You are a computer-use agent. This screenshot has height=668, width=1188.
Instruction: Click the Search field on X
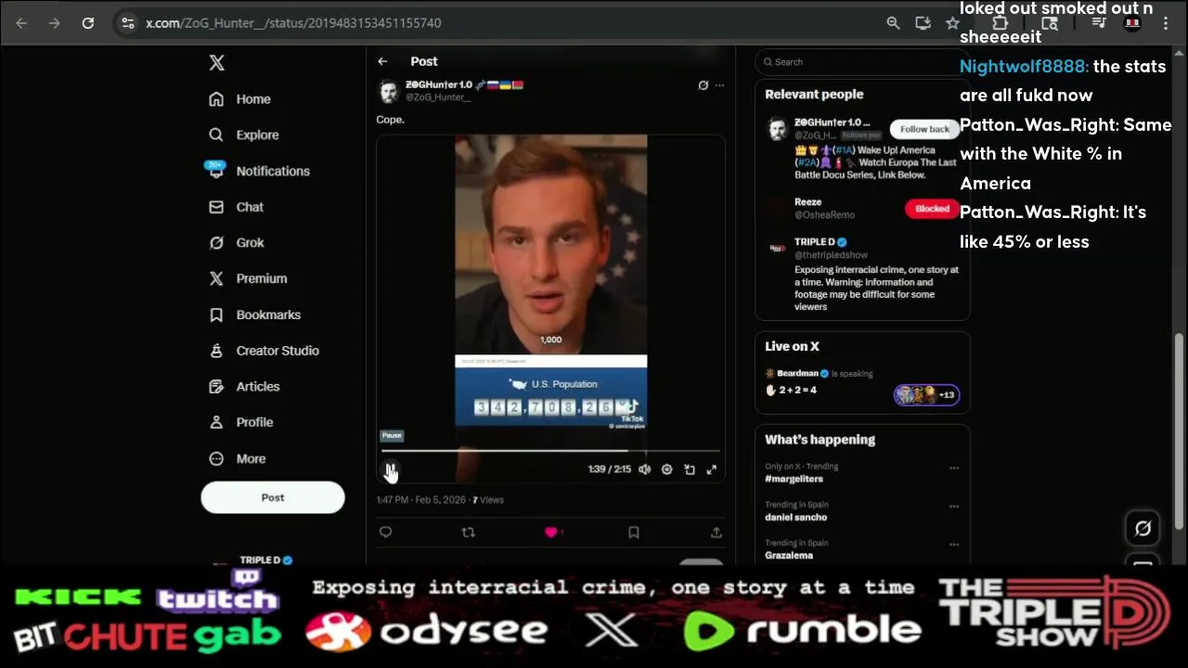(862, 62)
